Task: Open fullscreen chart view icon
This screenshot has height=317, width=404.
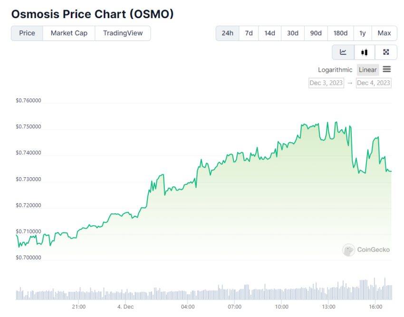Action: tap(386, 52)
